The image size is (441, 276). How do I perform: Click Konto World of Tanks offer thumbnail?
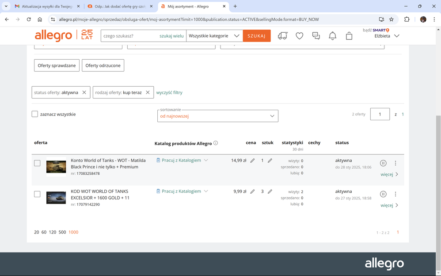click(x=56, y=167)
